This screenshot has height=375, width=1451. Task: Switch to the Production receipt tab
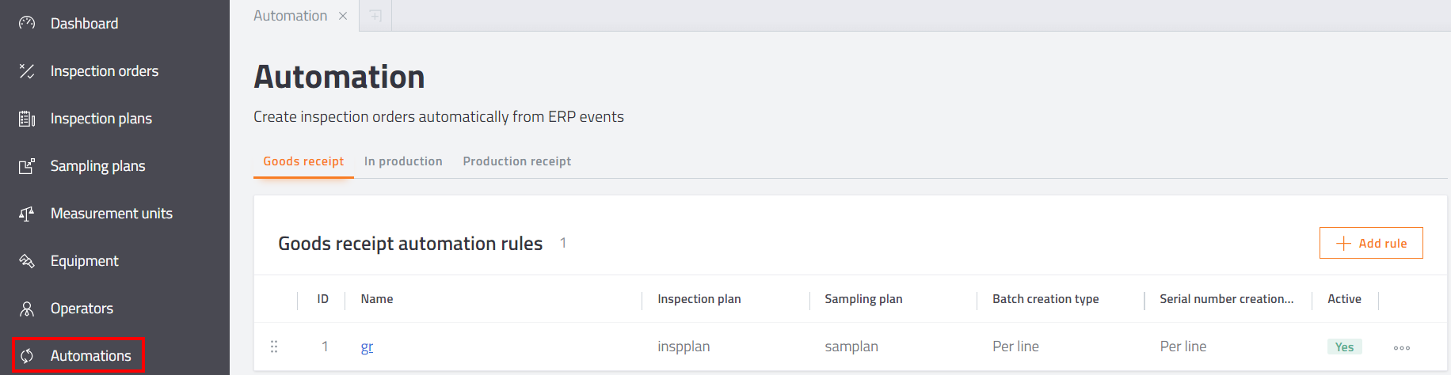(517, 161)
